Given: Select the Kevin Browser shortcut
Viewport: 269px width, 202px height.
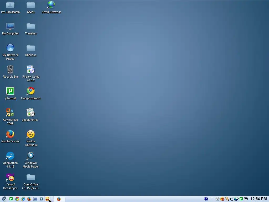Looking at the screenshot, I should pyautogui.click(x=51, y=7).
